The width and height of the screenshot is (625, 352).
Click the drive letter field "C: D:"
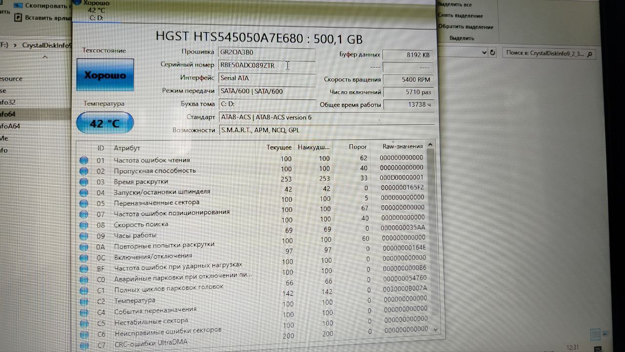267,104
